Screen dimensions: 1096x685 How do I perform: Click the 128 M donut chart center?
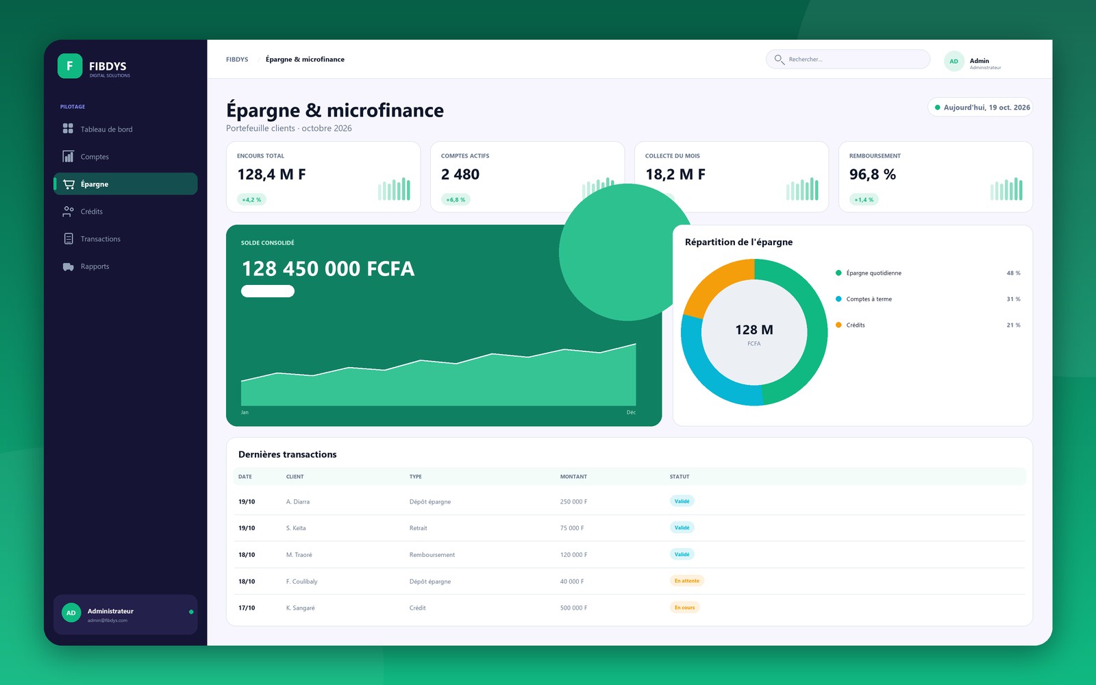click(x=754, y=332)
